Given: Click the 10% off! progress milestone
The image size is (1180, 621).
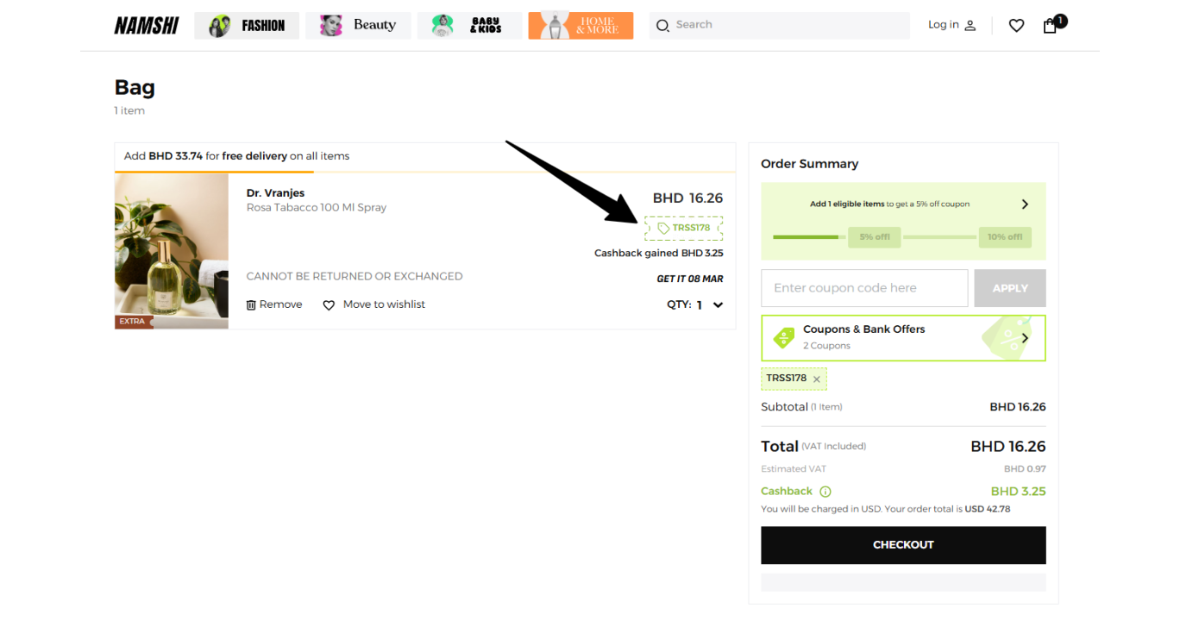Looking at the screenshot, I should click(x=1005, y=236).
